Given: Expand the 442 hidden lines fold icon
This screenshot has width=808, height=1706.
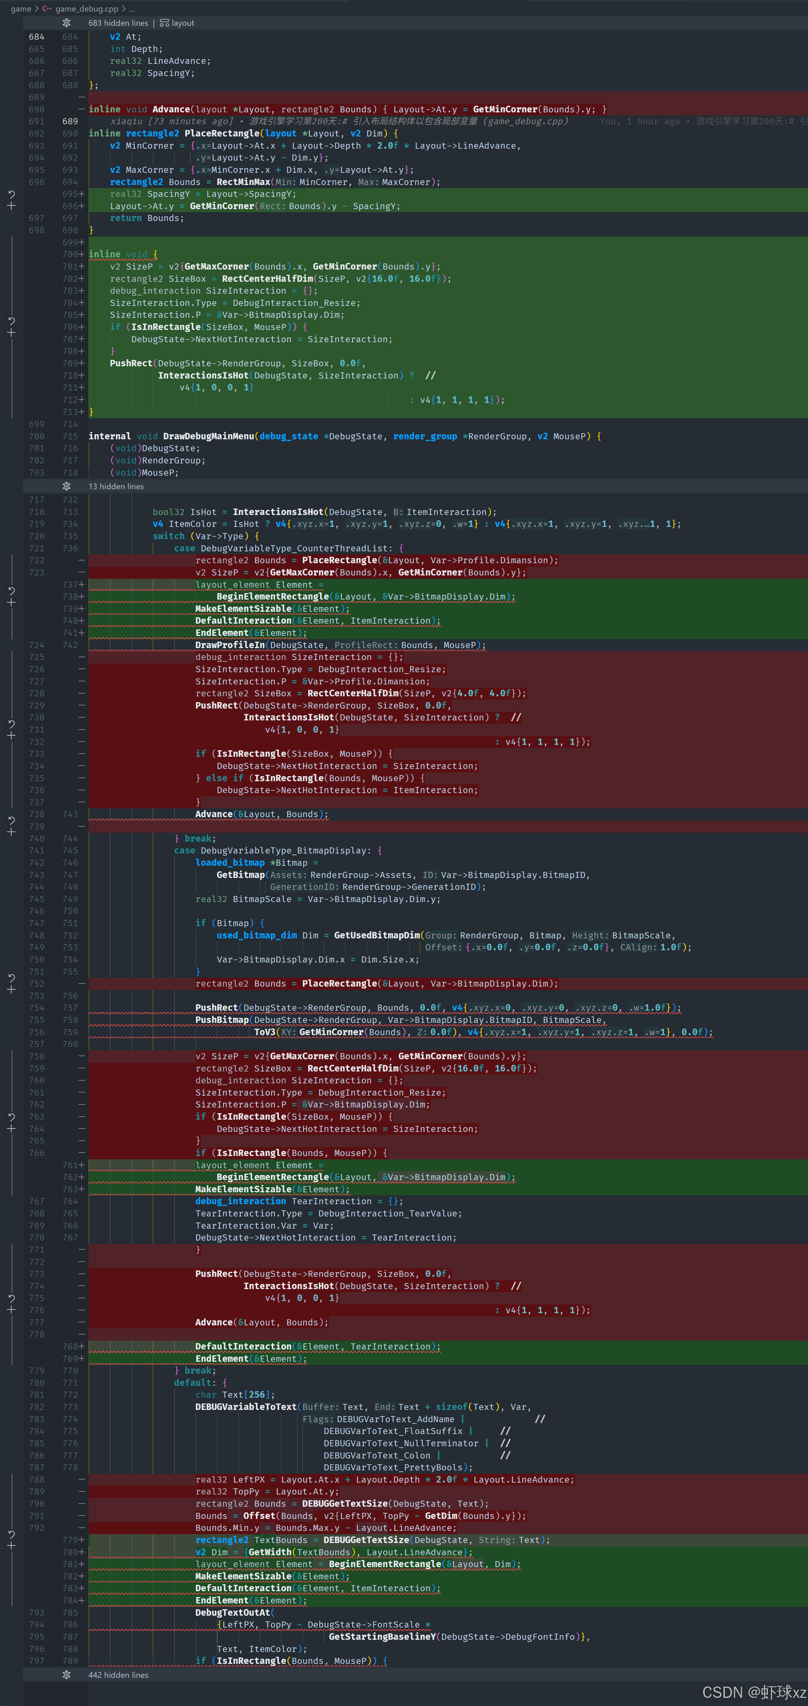Looking at the screenshot, I should pos(66,1675).
